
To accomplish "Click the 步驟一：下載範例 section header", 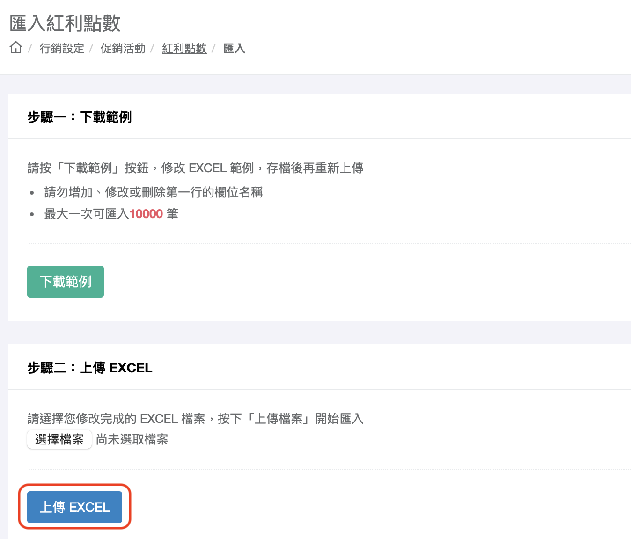I will click(x=79, y=117).
